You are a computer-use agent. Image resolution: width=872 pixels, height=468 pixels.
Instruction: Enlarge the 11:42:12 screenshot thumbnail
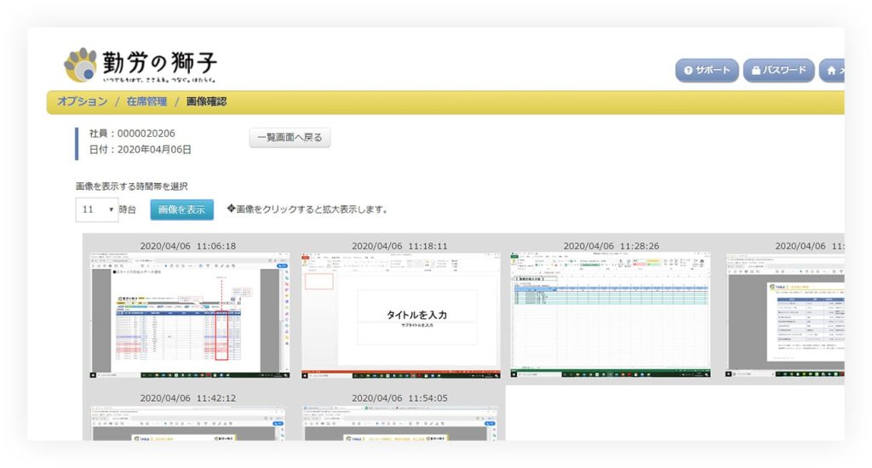188,423
